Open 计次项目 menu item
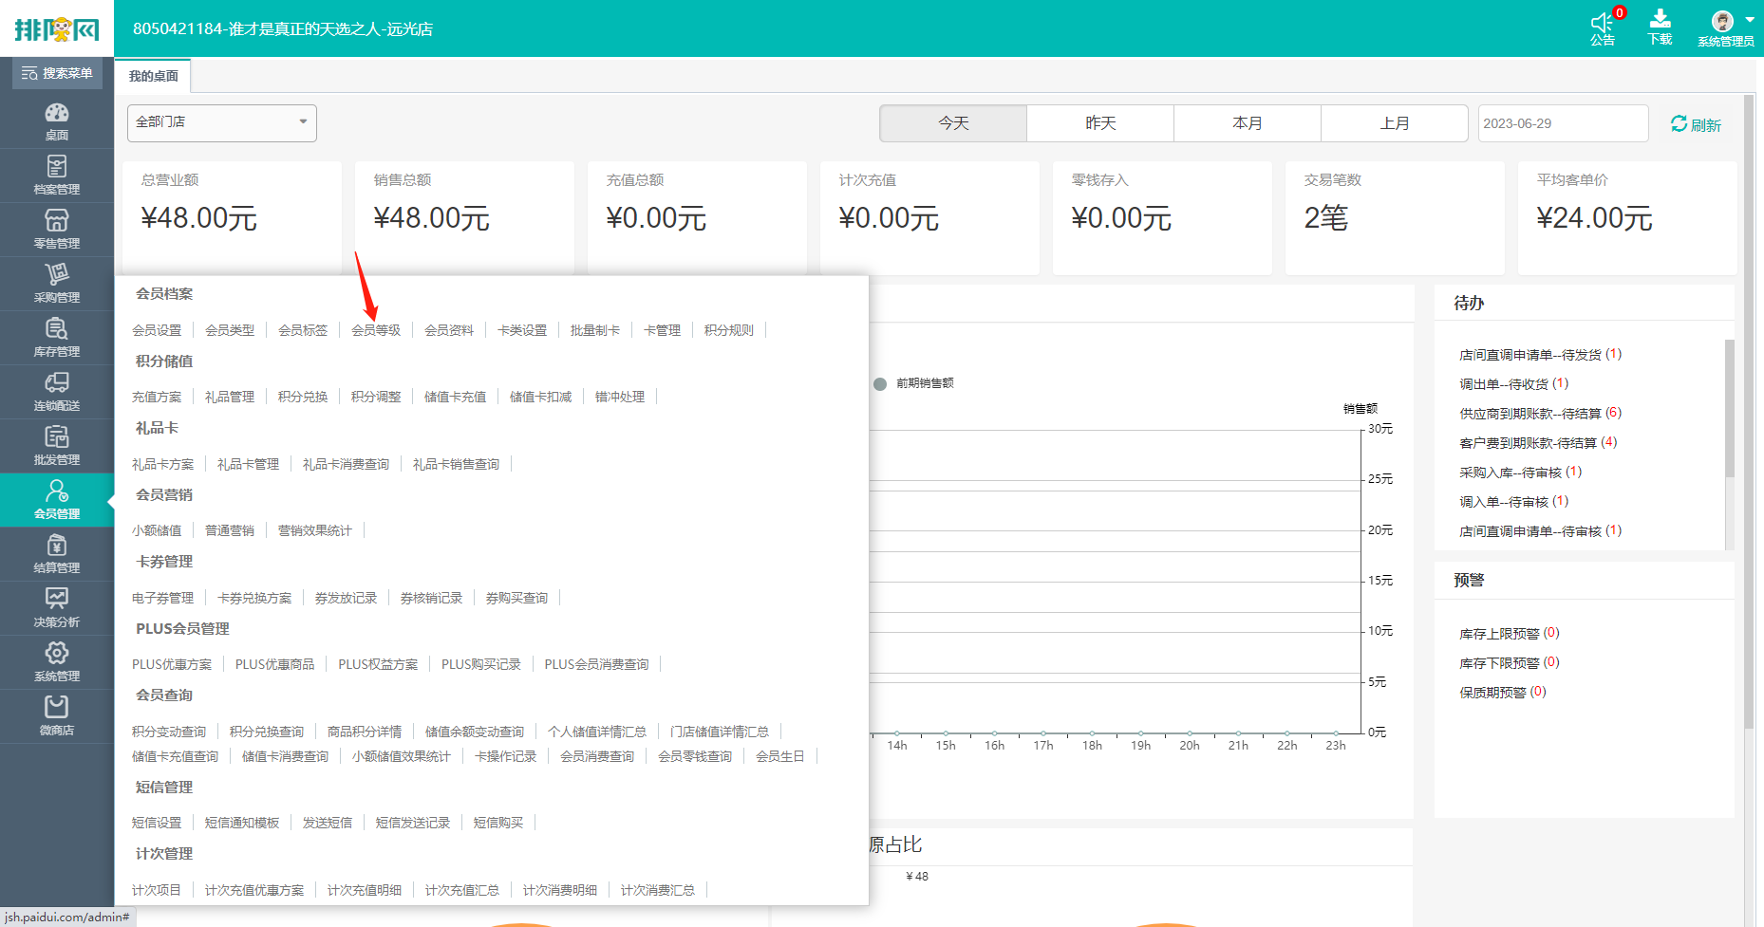Image resolution: width=1764 pixels, height=927 pixels. (x=157, y=890)
